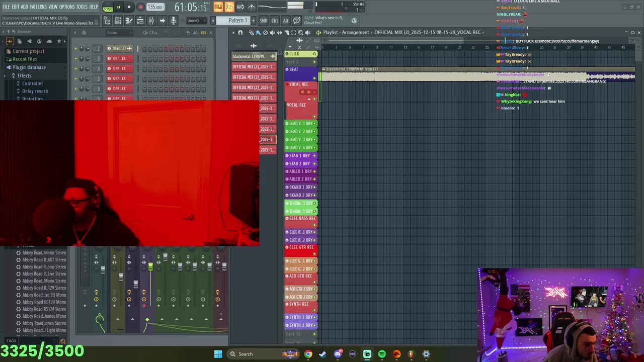Mute the blac..2) channel in channel rack
This screenshot has height=362, width=644.
tap(76, 49)
